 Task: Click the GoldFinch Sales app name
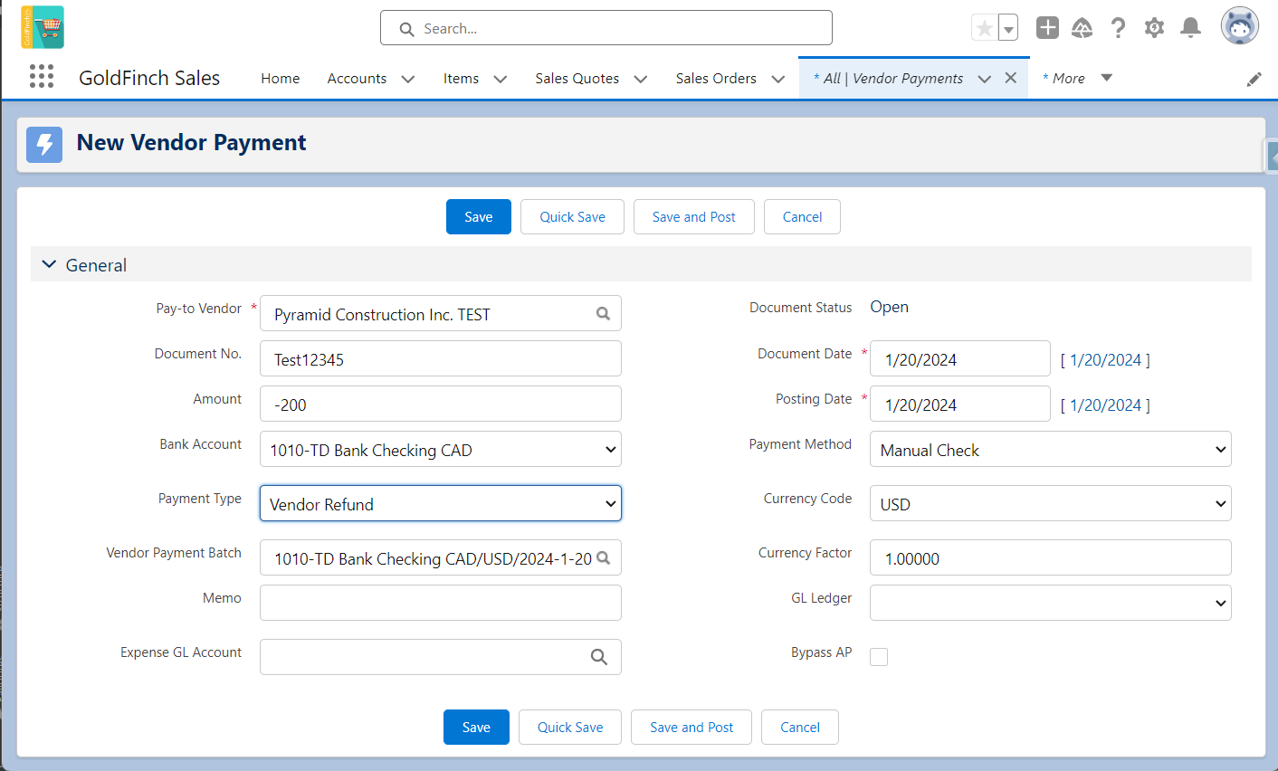149,78
